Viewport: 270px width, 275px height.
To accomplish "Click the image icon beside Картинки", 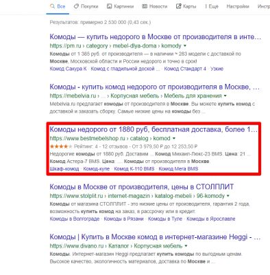I will coord(109,6).
